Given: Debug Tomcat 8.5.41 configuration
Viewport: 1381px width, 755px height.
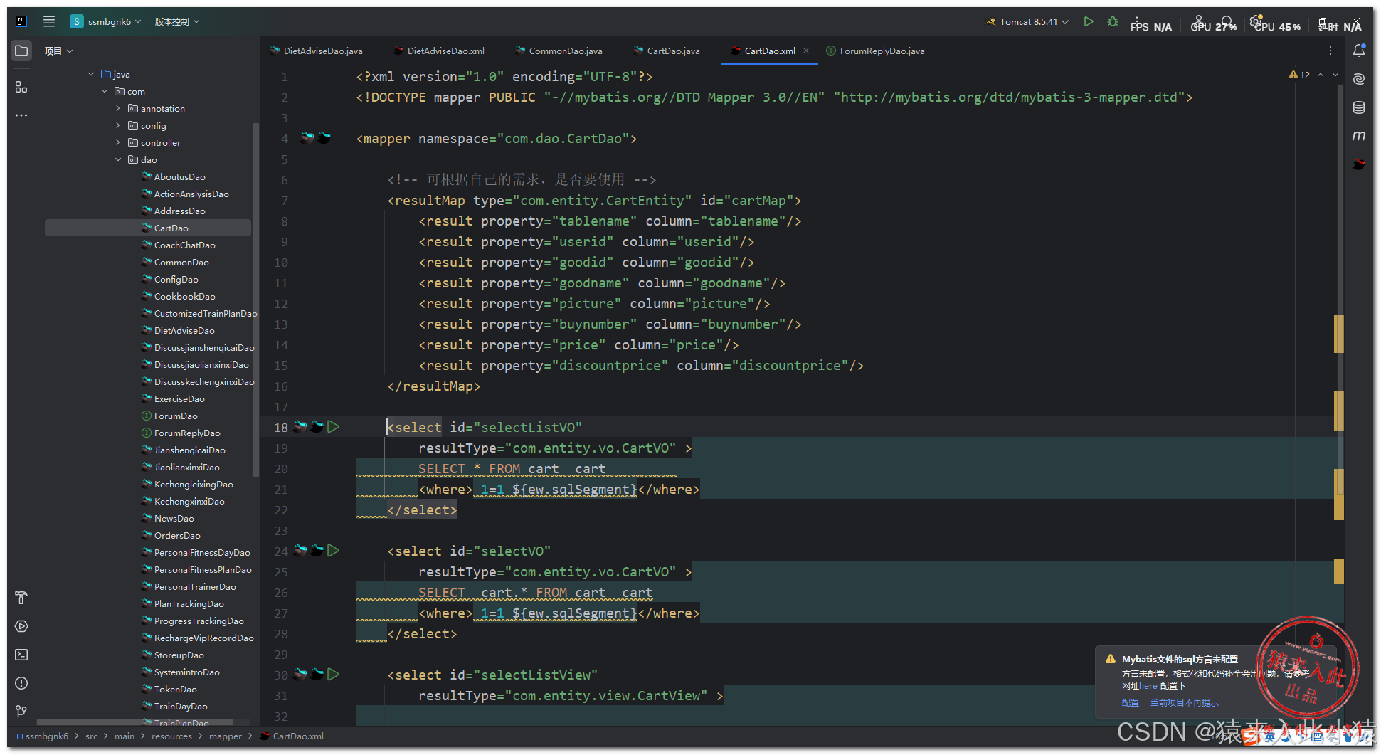Looking at the screenshot, I should (x=1113, y=21).
